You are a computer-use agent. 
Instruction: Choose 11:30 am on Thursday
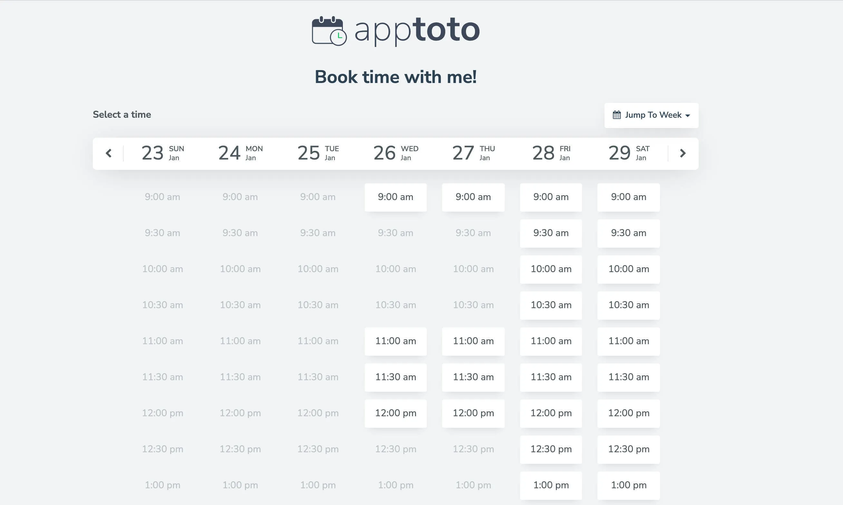click(473, 377)
